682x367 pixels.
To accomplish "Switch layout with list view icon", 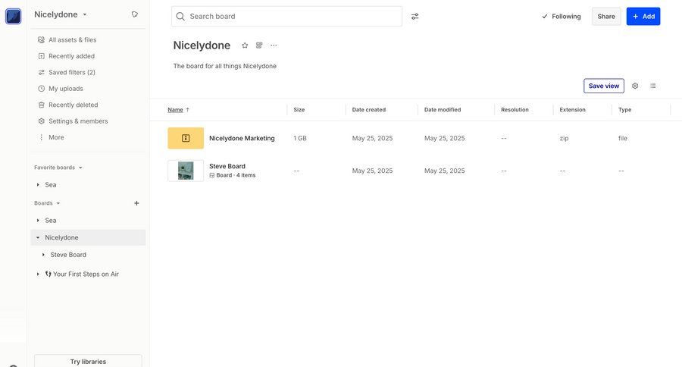I will (x=653, y=86).
